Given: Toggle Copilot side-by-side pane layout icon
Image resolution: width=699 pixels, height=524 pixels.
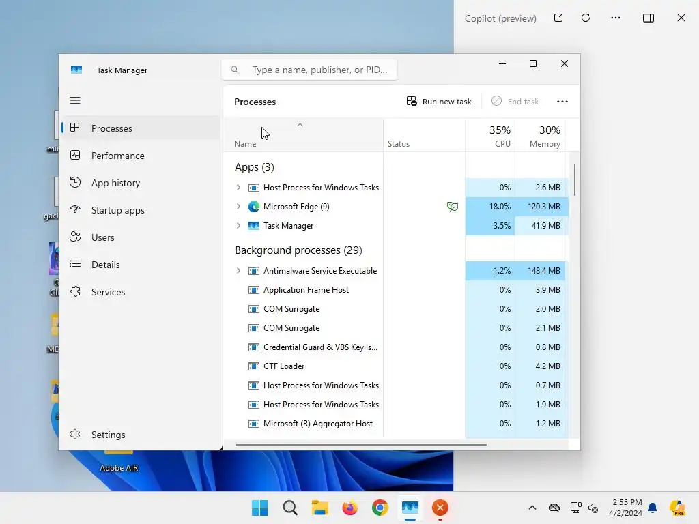Looking at the screenshot, I should click(x=648, y=18).
